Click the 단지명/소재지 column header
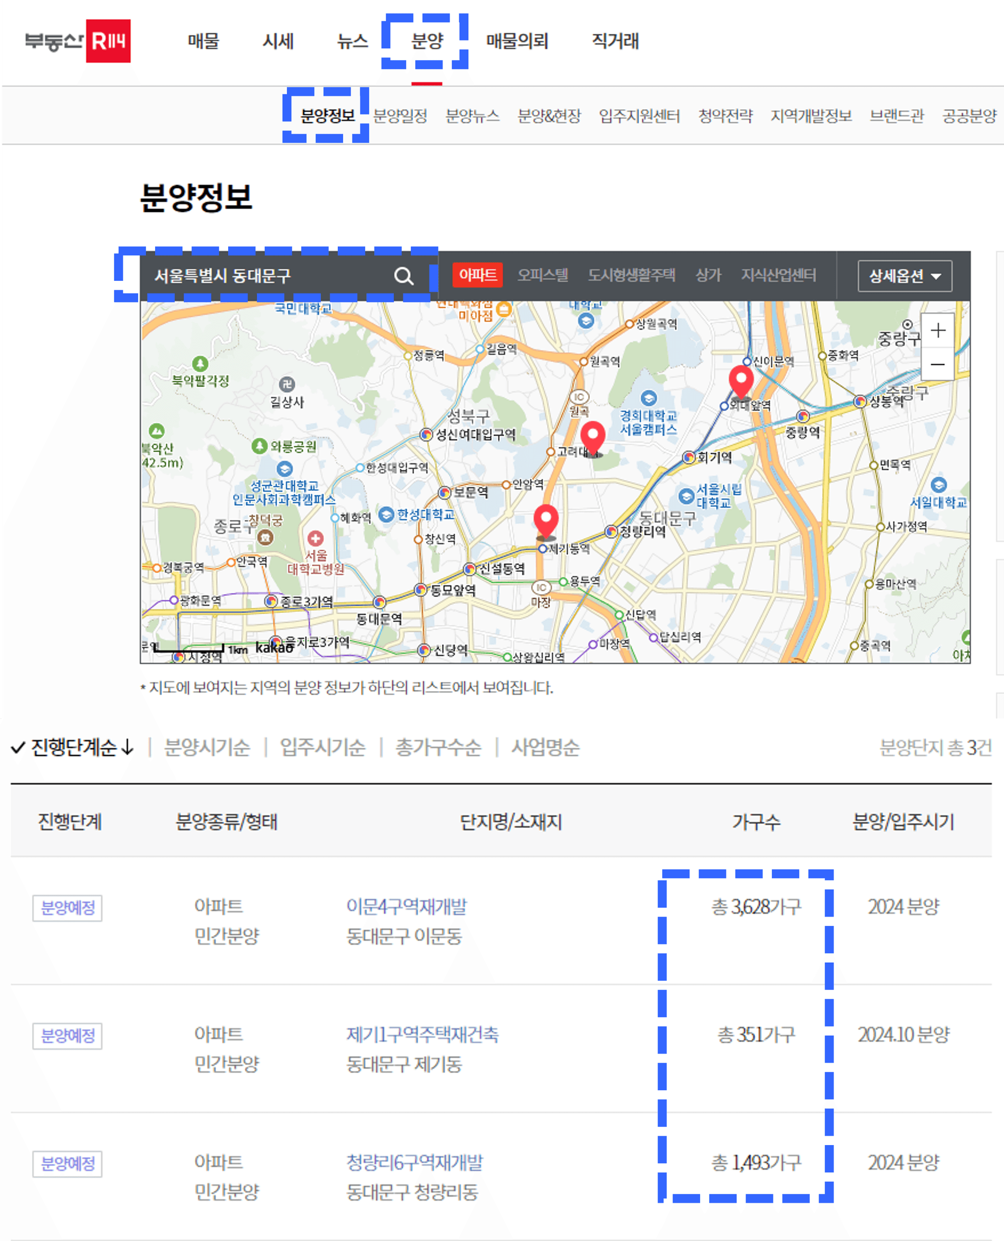Screen dimensions: 1004x1241 pos(511,821)
